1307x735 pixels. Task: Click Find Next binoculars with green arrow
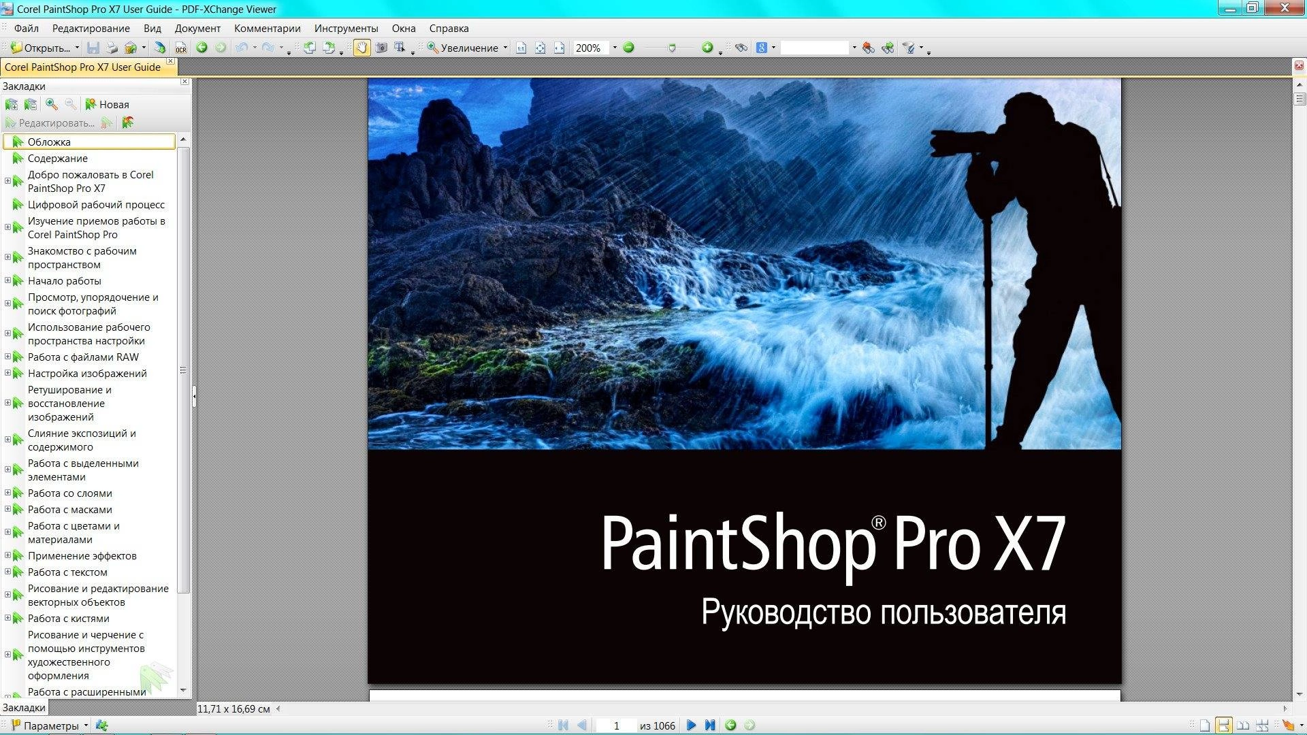click(887, 48)
